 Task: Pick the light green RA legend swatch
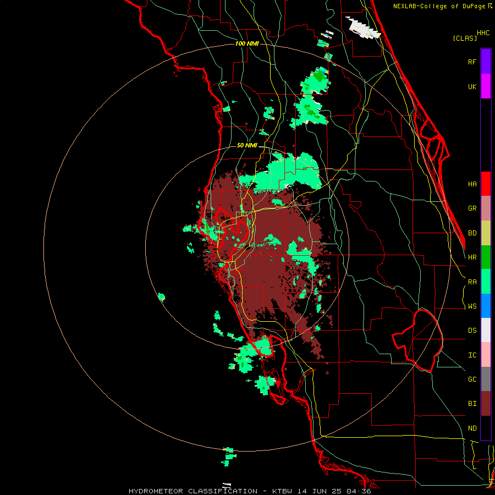486,282
